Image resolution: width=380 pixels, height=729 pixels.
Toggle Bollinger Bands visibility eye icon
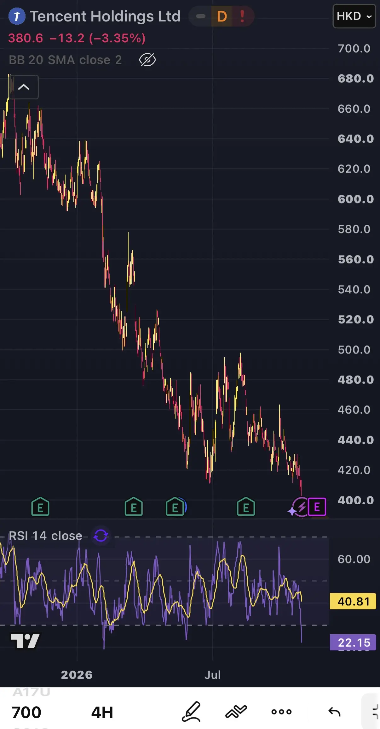[147, 60]
